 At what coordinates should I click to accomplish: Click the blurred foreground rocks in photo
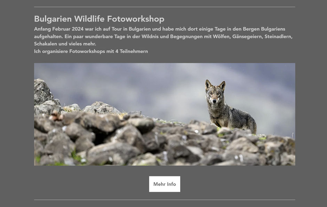point(146,144)
